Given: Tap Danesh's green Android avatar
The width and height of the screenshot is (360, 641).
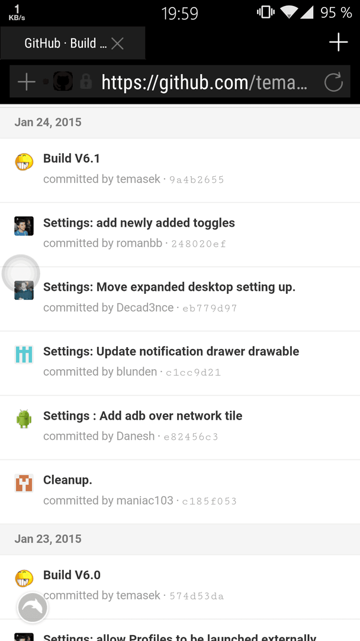Looking at the screenshot, I should pos(24,419).
